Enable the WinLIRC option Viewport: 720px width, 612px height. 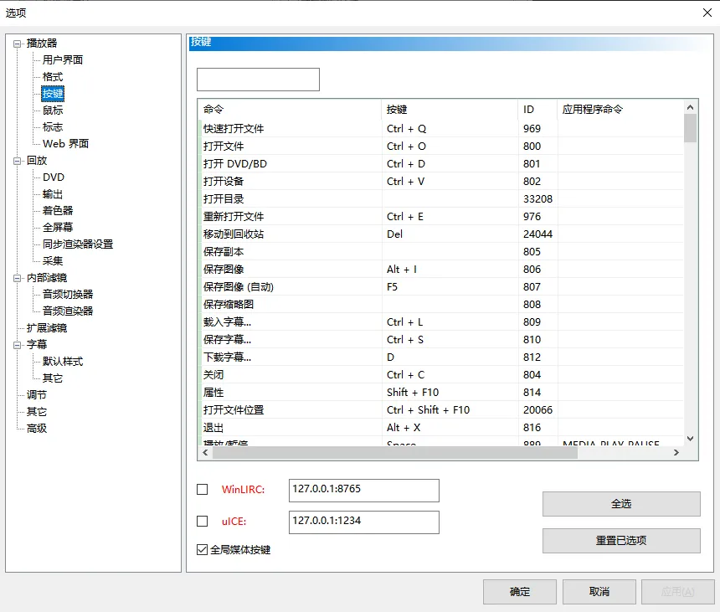click(x=202, y=490)
